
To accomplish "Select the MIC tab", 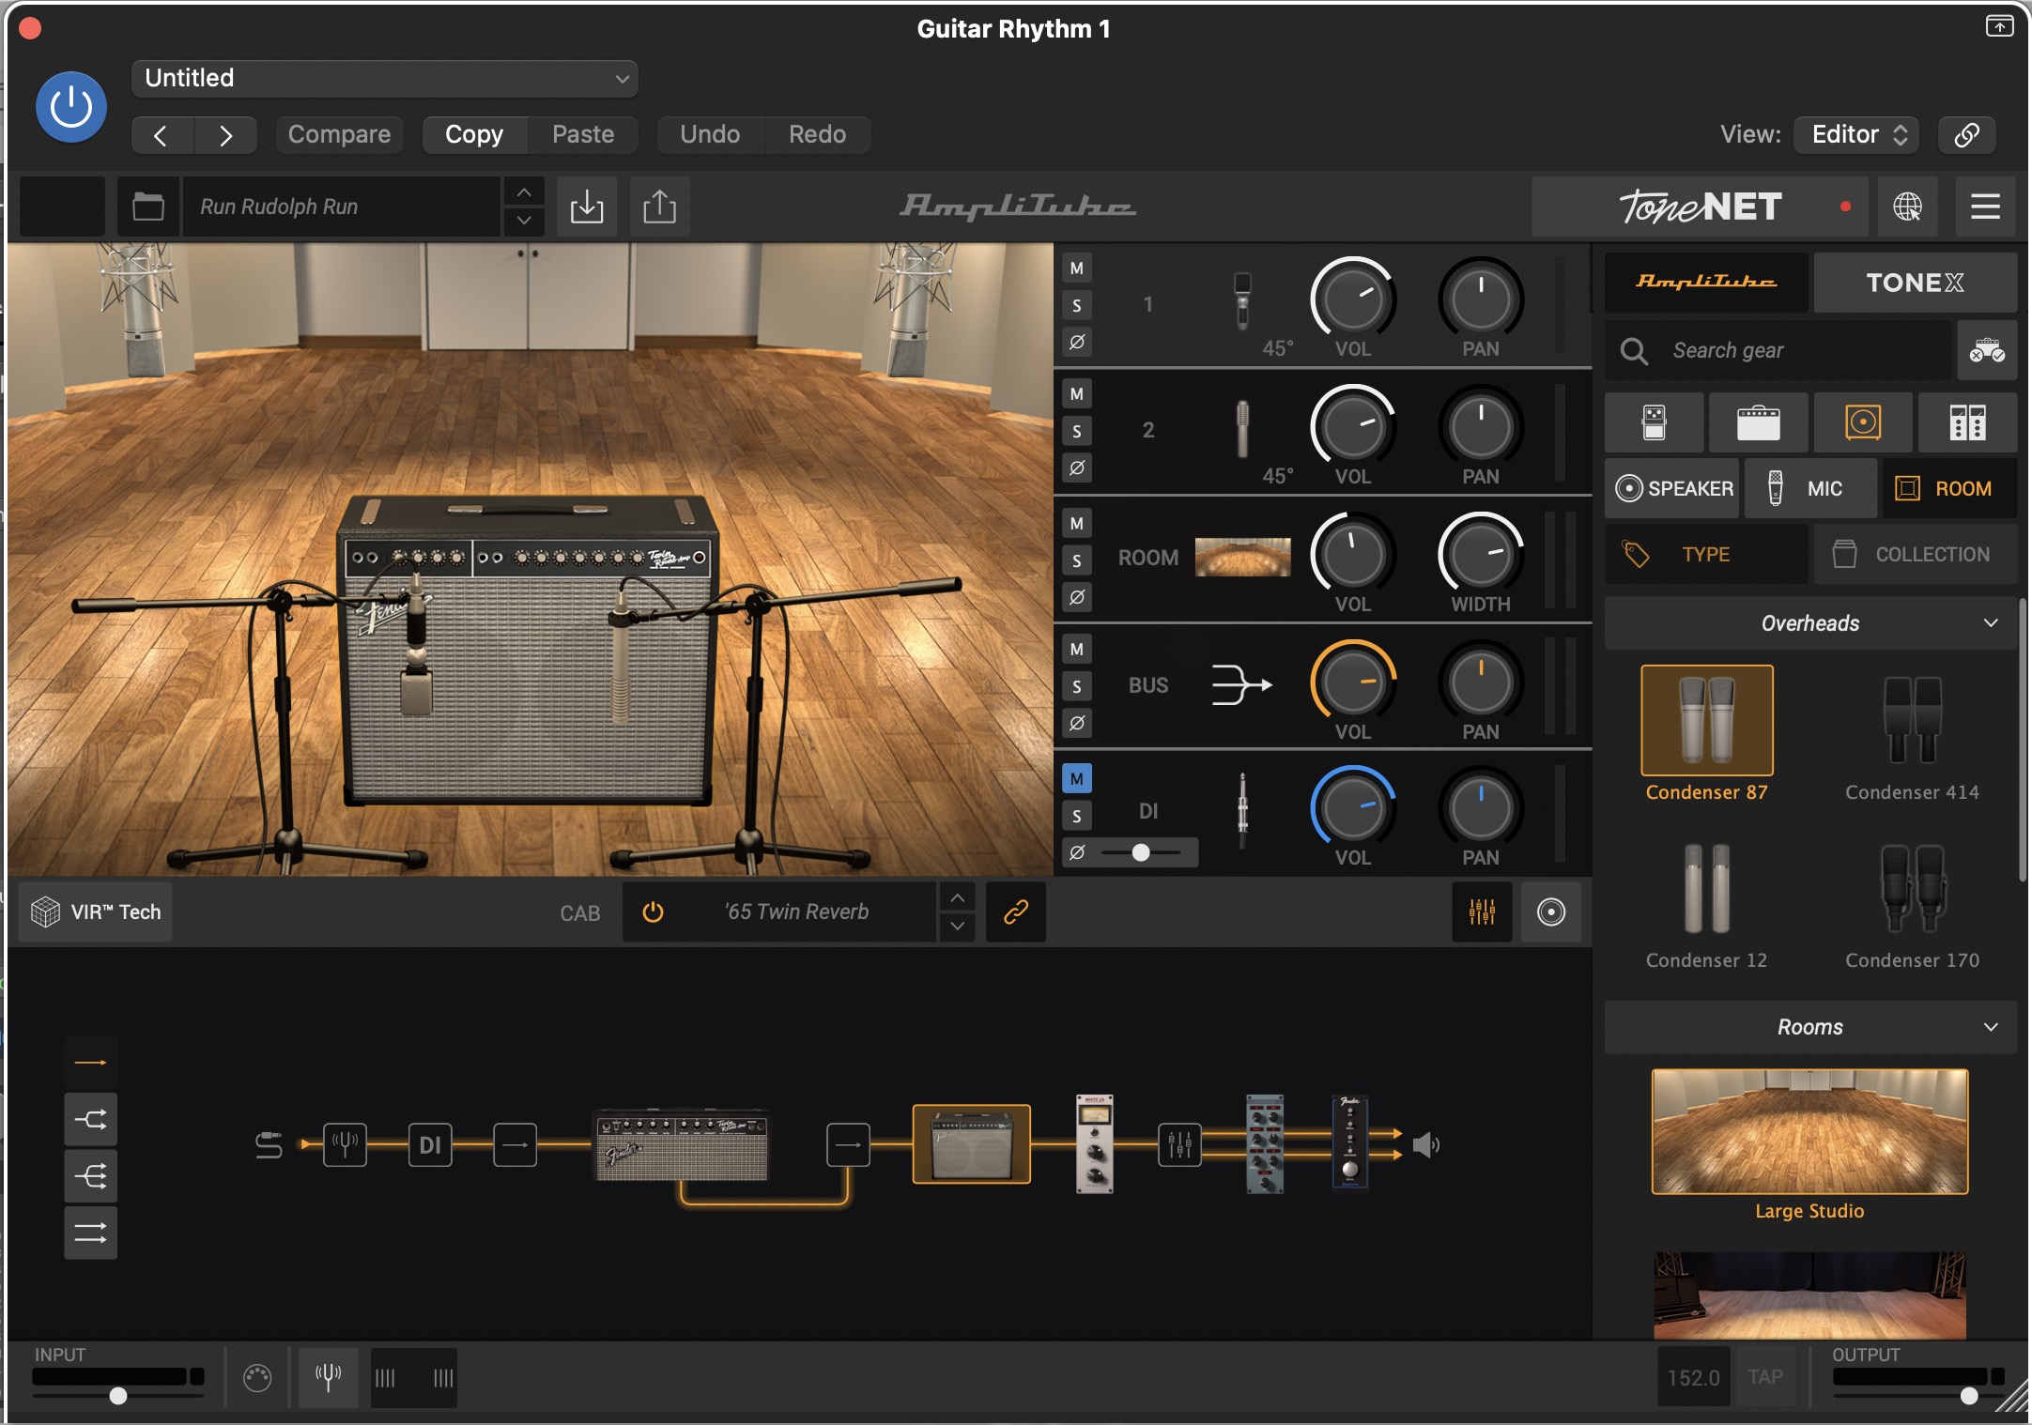I will (1809, 488).
